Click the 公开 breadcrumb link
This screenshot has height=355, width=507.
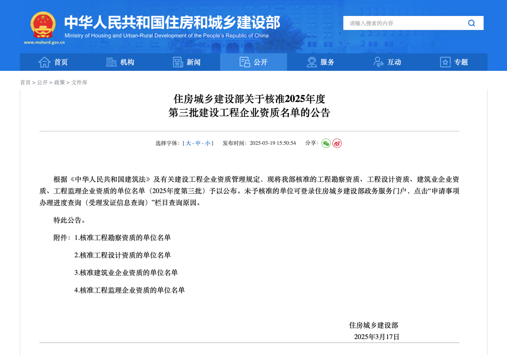click(x=42, y=83)
